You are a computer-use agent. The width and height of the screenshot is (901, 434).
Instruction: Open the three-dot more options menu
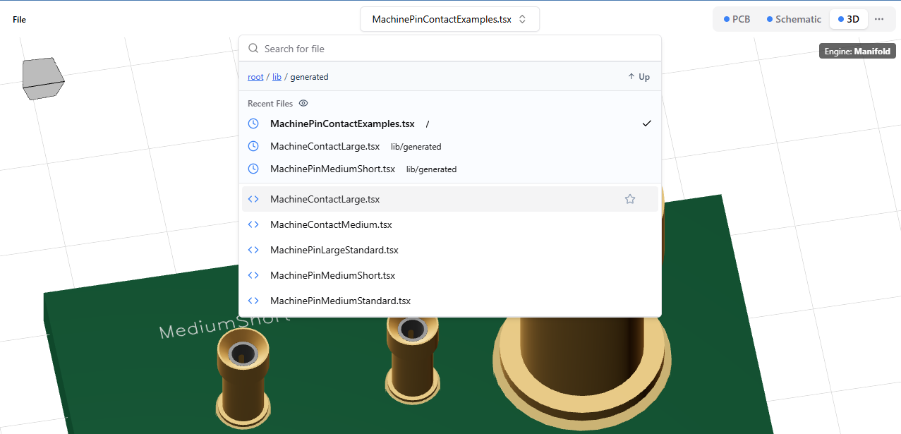pos(879,19)
